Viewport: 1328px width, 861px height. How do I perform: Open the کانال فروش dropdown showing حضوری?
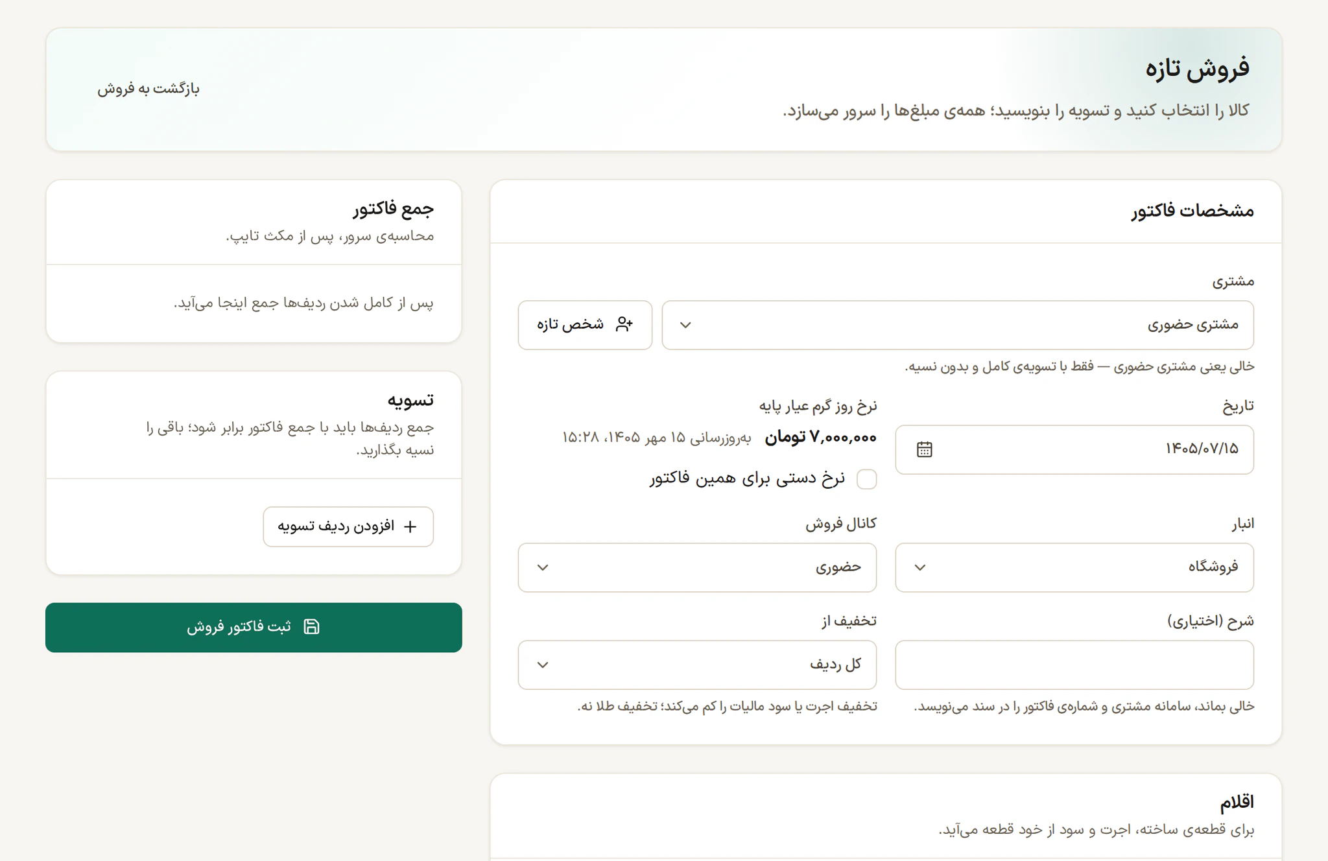tap(697, 567)
